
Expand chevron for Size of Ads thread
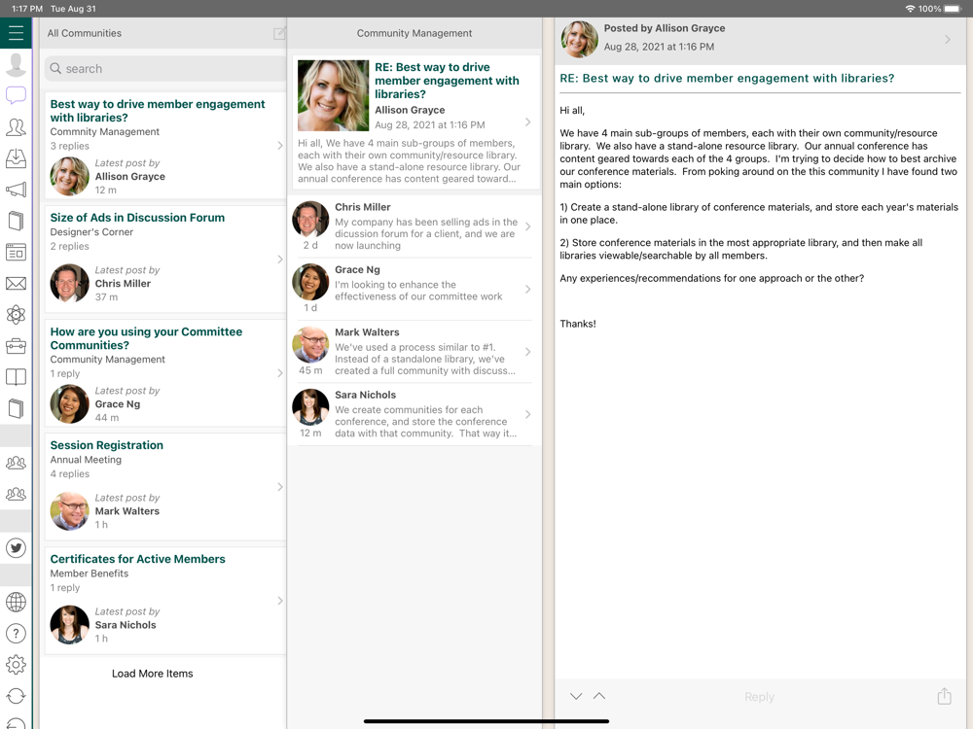tap(280, 260)
